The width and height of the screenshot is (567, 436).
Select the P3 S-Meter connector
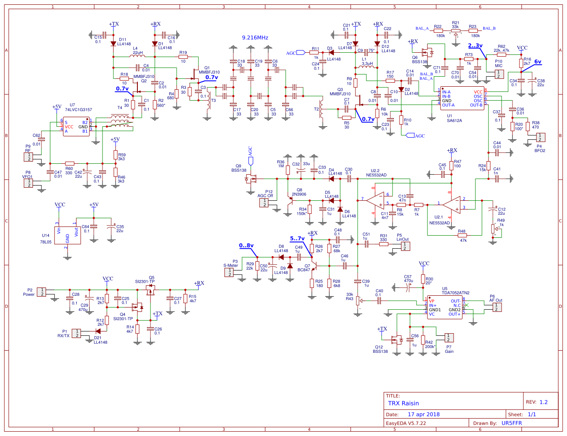(x=229, y=272)
